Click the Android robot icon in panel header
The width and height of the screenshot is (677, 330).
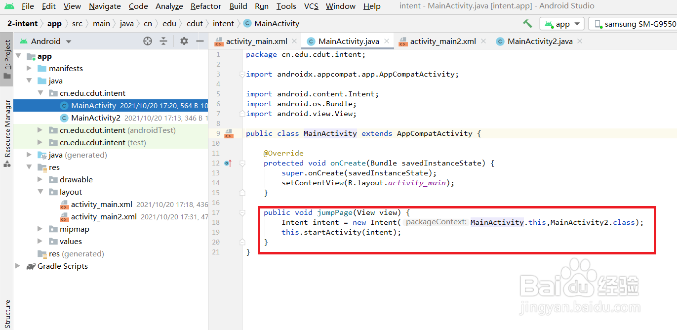(x=24, y=41)
